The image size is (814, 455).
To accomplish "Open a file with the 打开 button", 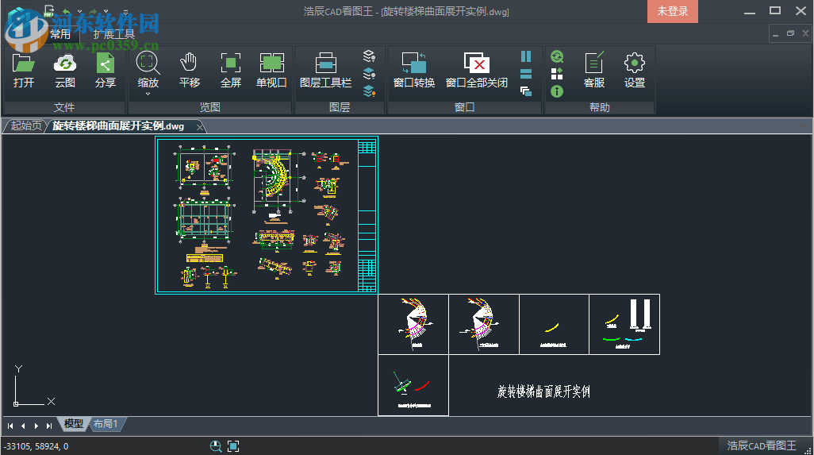I will [23, 71].
